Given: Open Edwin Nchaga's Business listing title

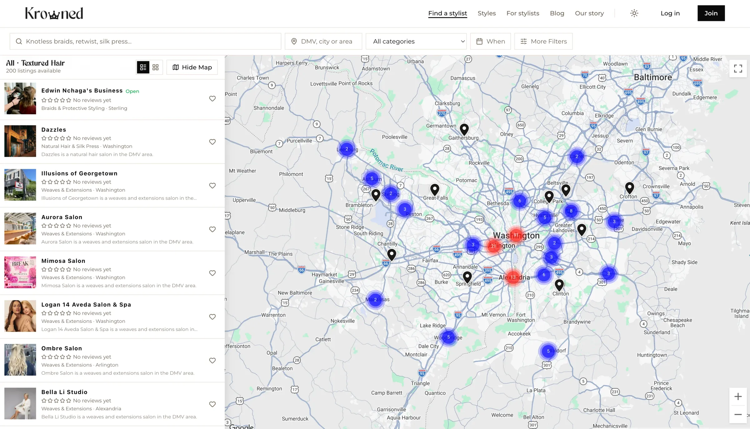Looking at the screenshot, I should (82, 91).
